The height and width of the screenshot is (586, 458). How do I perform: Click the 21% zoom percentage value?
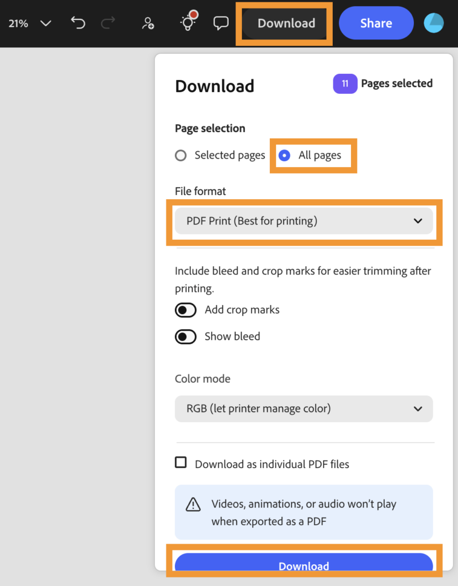[x=18, y=23]
